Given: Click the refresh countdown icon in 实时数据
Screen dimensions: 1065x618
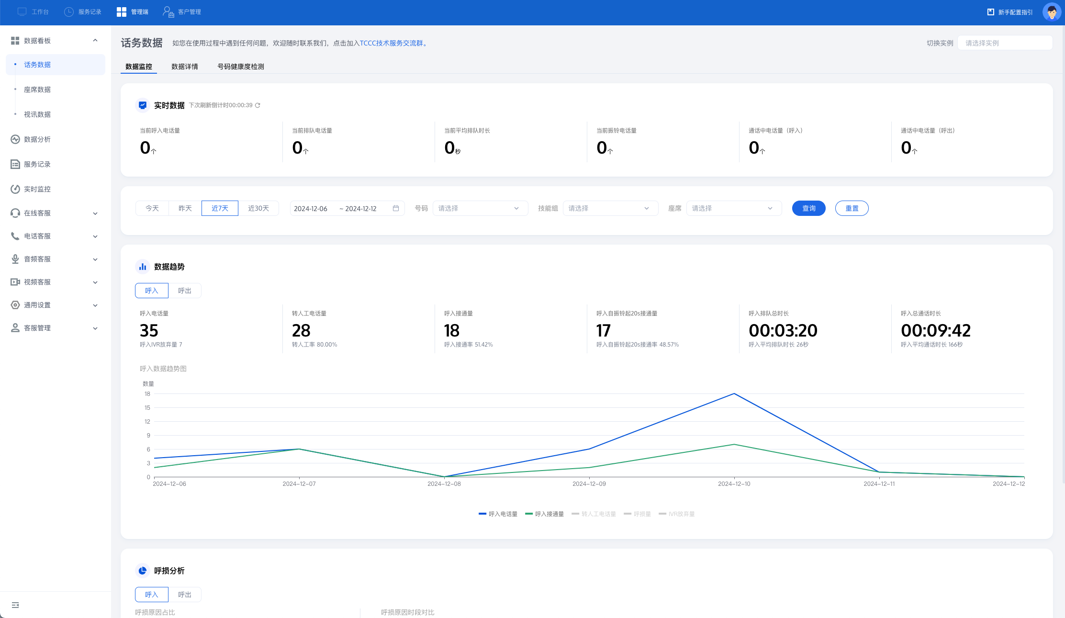Looking at the screenshot, I should tap(258, 105).
